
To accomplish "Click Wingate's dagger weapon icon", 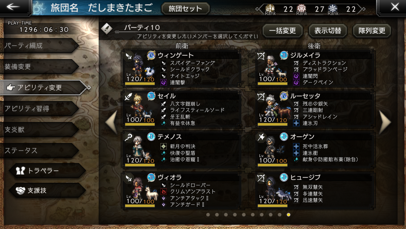I will point(129,56).
